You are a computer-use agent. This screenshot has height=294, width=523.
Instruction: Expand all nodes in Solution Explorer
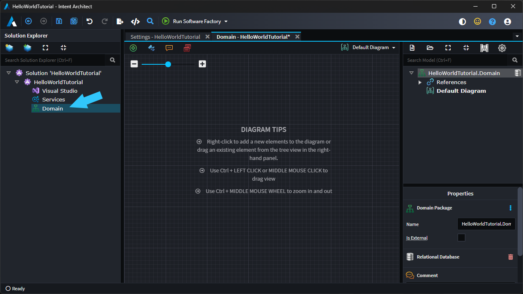(45, 47)
